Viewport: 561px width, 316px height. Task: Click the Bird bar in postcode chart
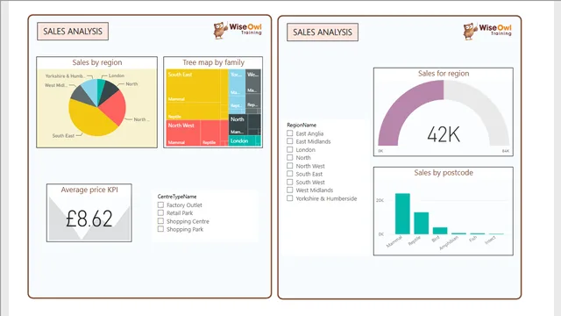tap(440, 231)
